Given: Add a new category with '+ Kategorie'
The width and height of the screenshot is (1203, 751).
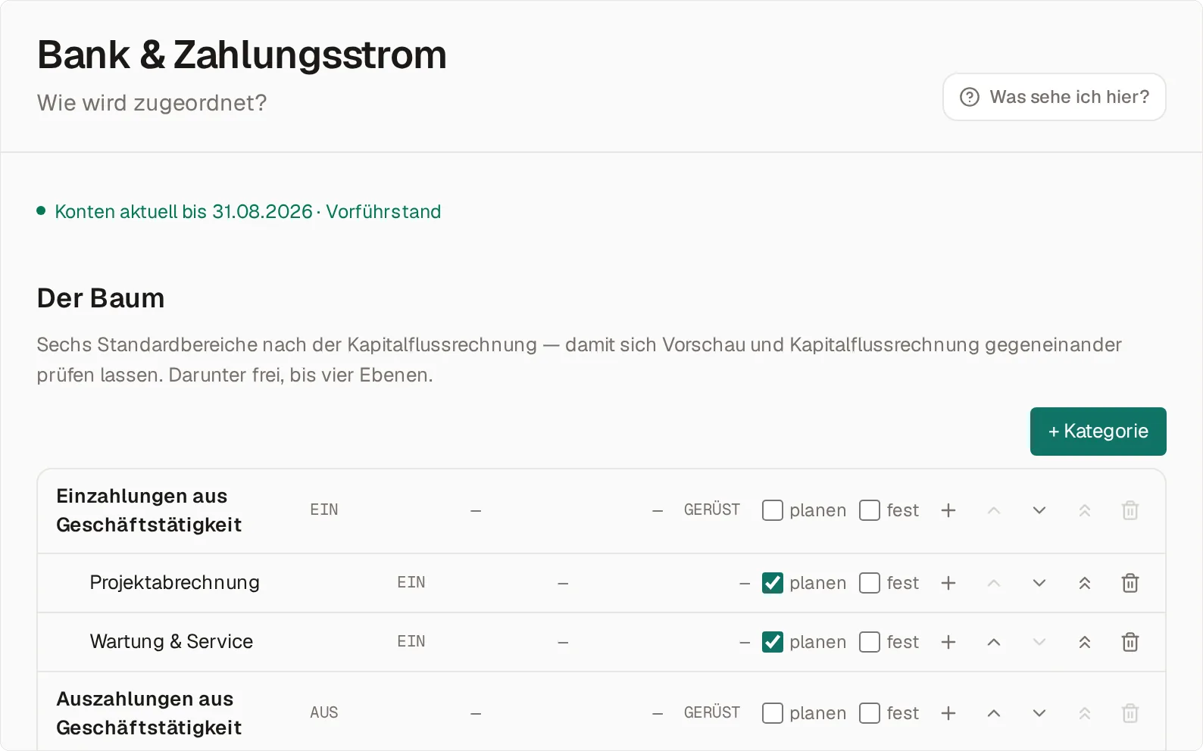Looking at the screenshot, I should pyautogui.click(x=1098, y=432).
